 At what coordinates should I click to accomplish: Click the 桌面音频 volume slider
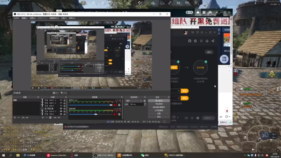(x=91, y=114)
